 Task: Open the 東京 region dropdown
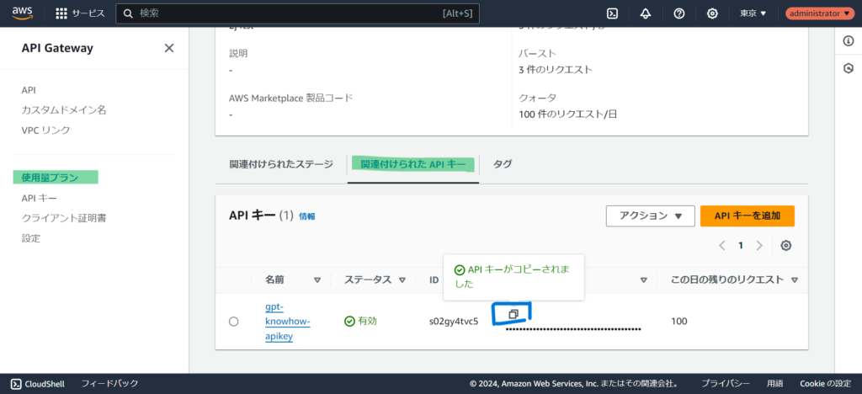(753, 13)
